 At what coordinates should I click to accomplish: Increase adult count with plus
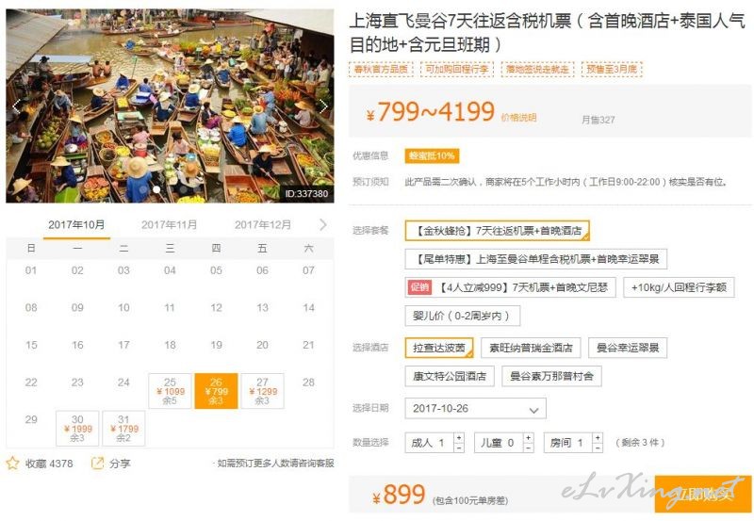coord(459,438)
